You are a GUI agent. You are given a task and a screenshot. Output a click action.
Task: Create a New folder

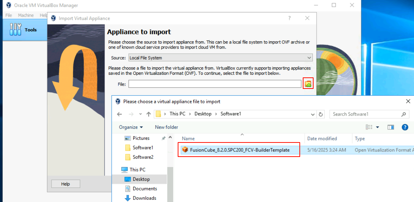pyautogui.click(x=166, y=127)
